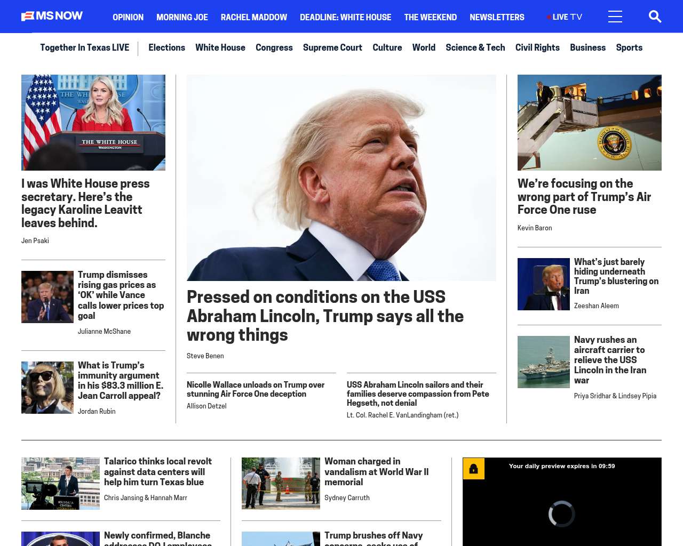Screen dimensions: 683x546
Task: Read Nicolle Wallace Air Force One deception story
Action: click(256, 389)
